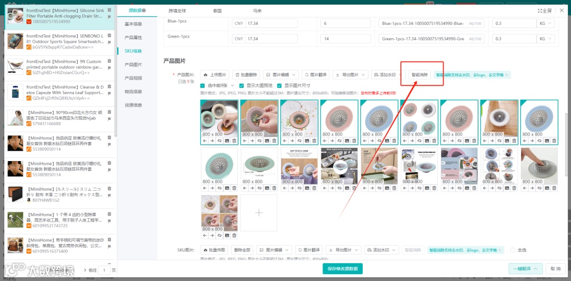Screen dimensions: 571x281
Task: Click 图片翻译 in 产品图片 toolbar
Action: tap(316, 75)
